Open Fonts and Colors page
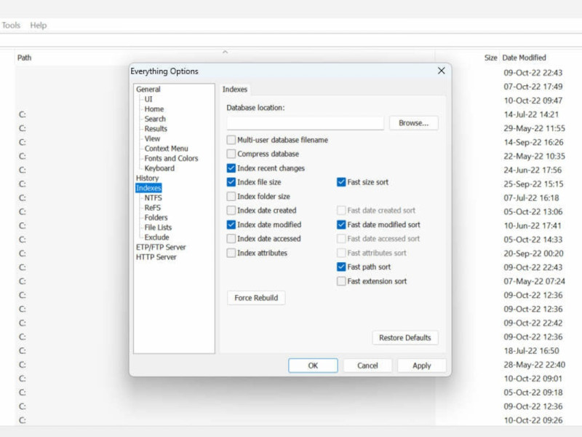This screenshot has height=437, width=582. (x=171, y=158)
